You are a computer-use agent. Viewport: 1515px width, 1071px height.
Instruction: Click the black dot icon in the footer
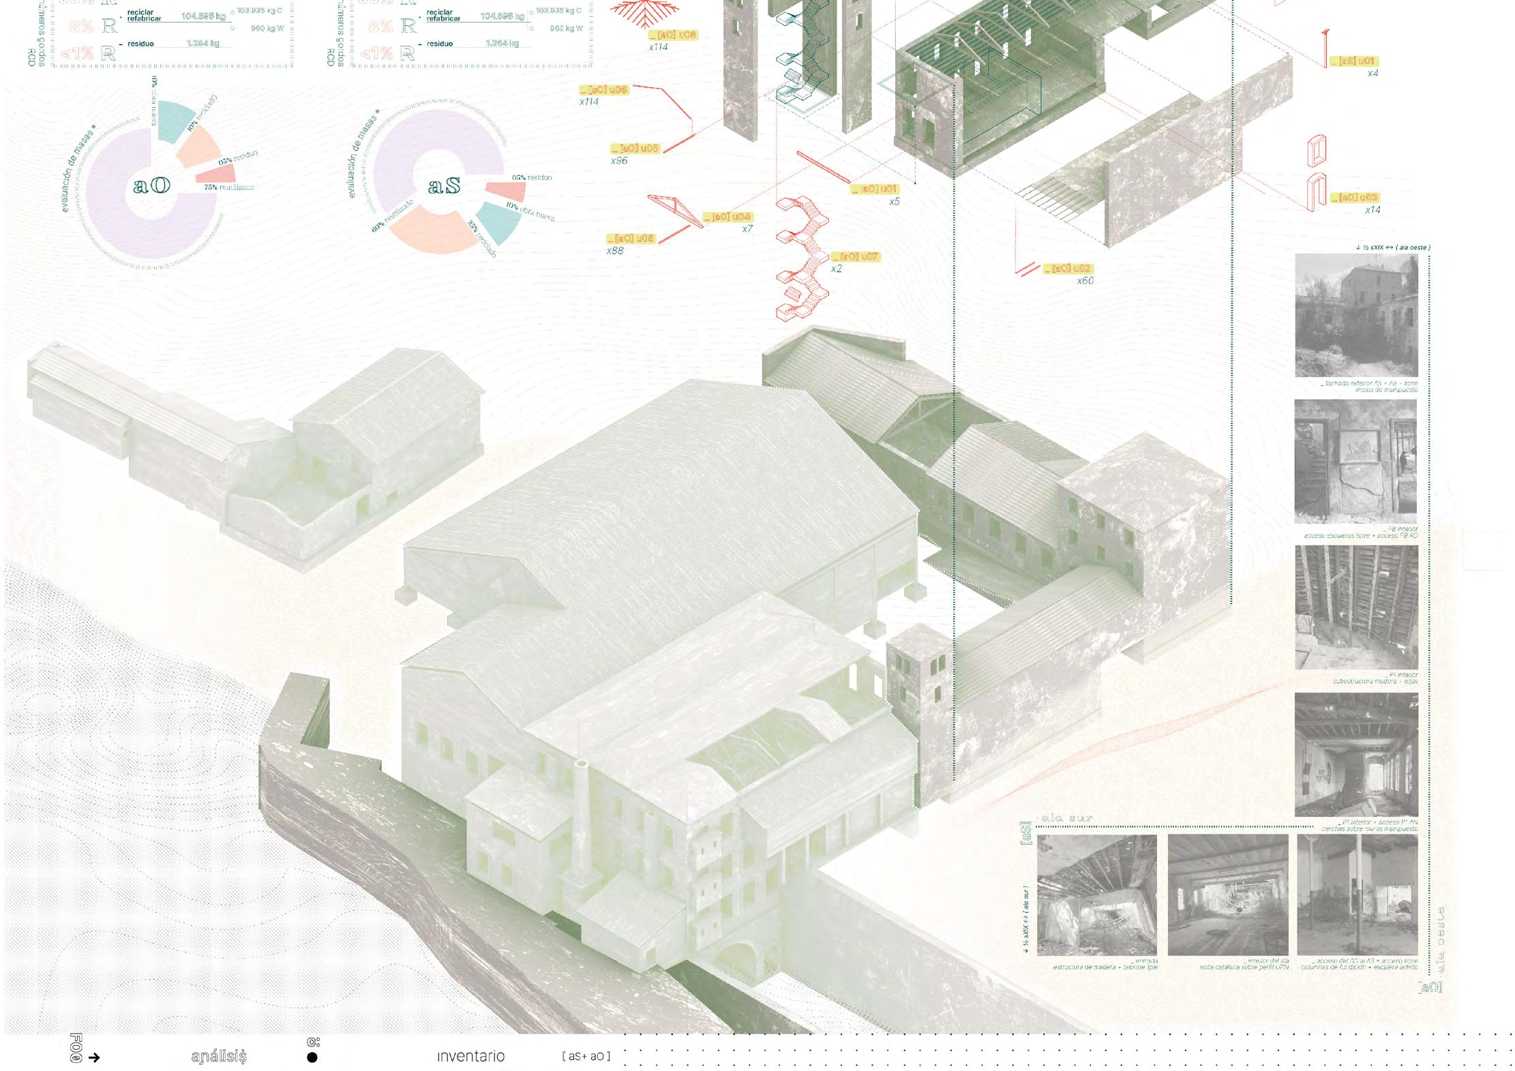point(312,1057)
